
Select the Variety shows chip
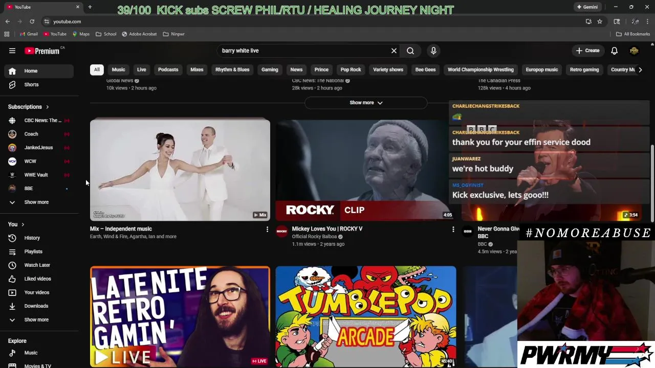[388, 70]
